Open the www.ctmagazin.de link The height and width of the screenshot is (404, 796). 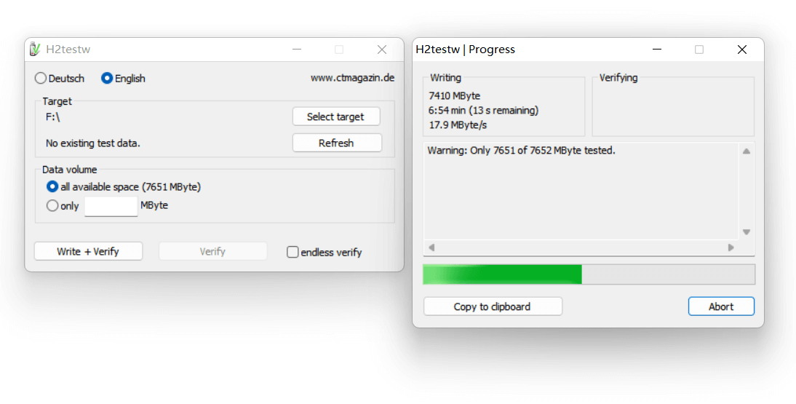click(x=352, y=78)
